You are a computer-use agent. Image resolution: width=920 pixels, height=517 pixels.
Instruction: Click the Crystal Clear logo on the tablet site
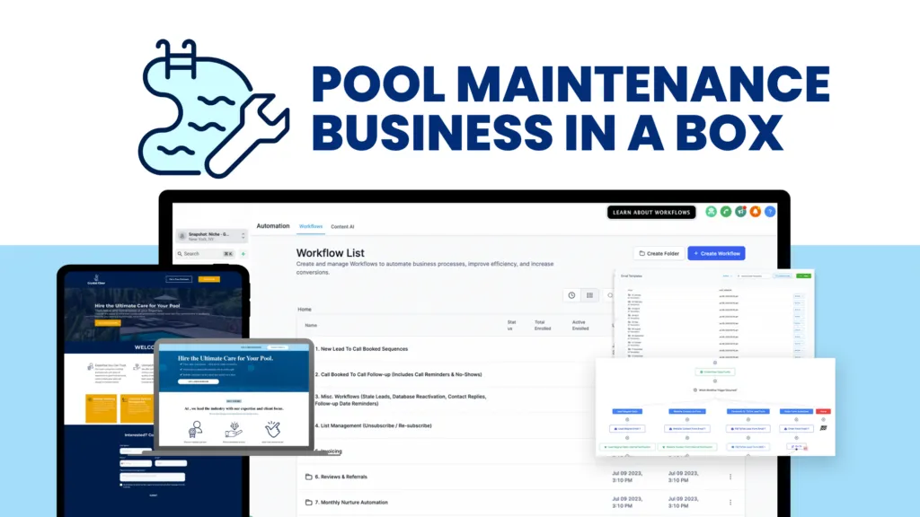point(96,280)
